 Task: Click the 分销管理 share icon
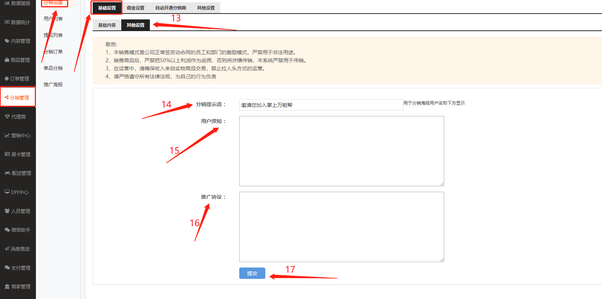pos(7,98)
